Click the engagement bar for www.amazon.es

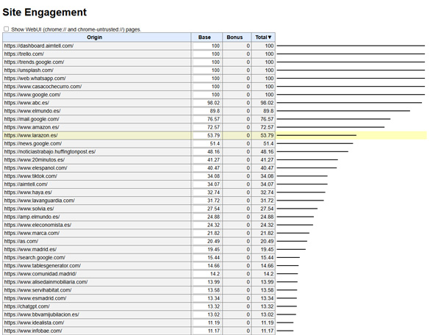(x=331, y=127)
